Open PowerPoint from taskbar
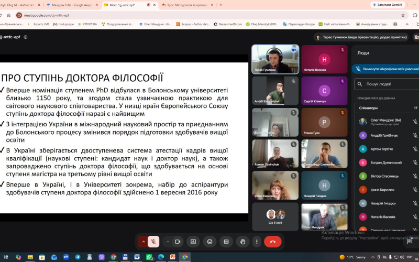The height and width of the screenshot is (262, 419). tap(173, 257)
